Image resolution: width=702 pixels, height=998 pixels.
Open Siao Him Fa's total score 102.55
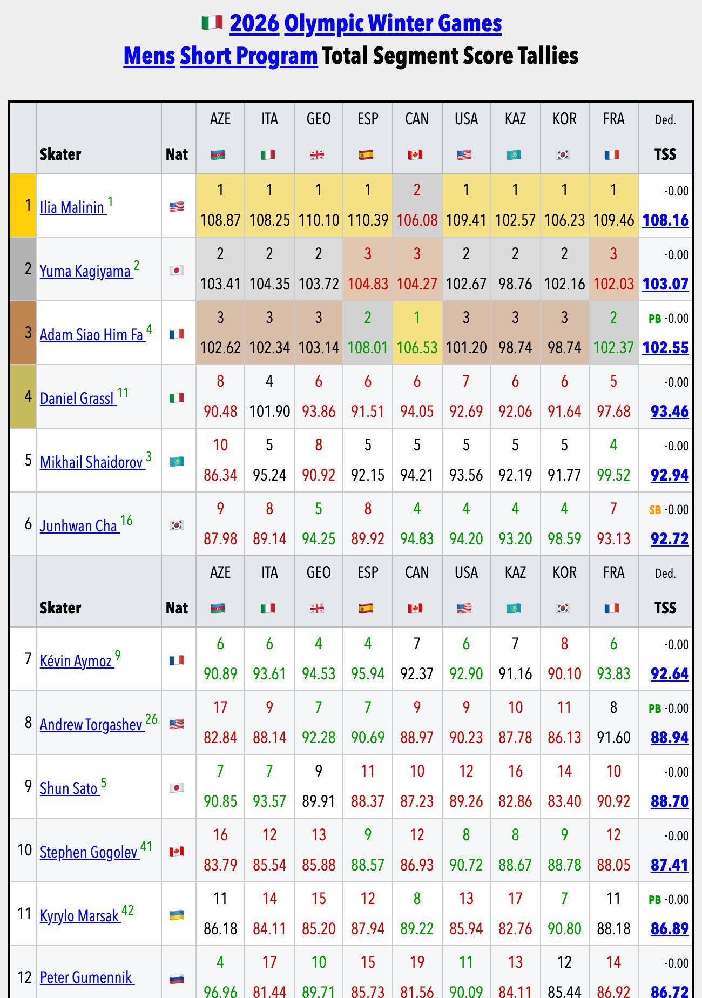tap(665, 348)
